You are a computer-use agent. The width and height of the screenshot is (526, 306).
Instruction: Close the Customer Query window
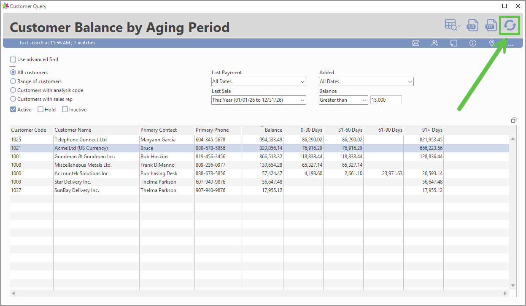click(518, 6)
